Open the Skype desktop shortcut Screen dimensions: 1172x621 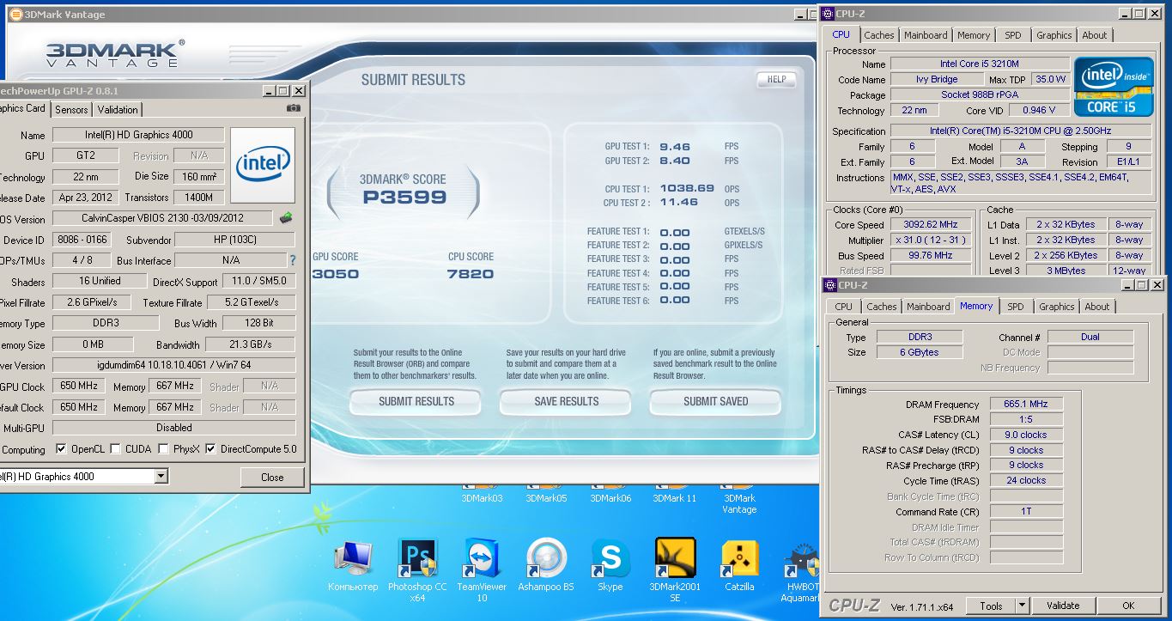(610, 564)
